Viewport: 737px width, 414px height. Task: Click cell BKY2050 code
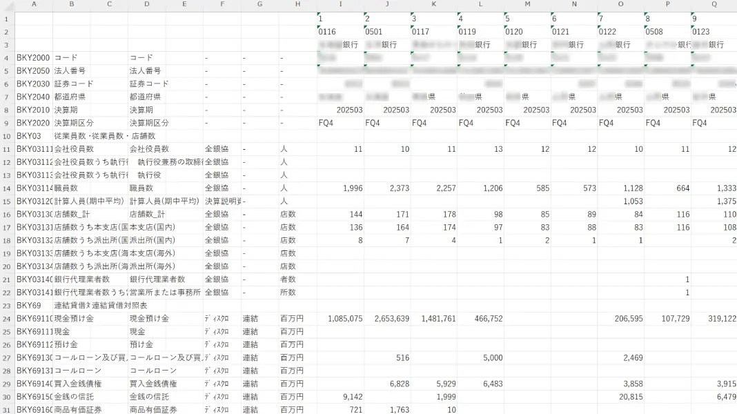(33, 71)
